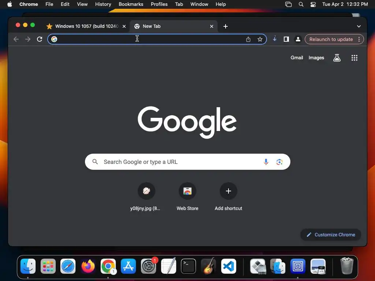
Task: Expand the tab search chevron
Action: [x=359, y=26]
